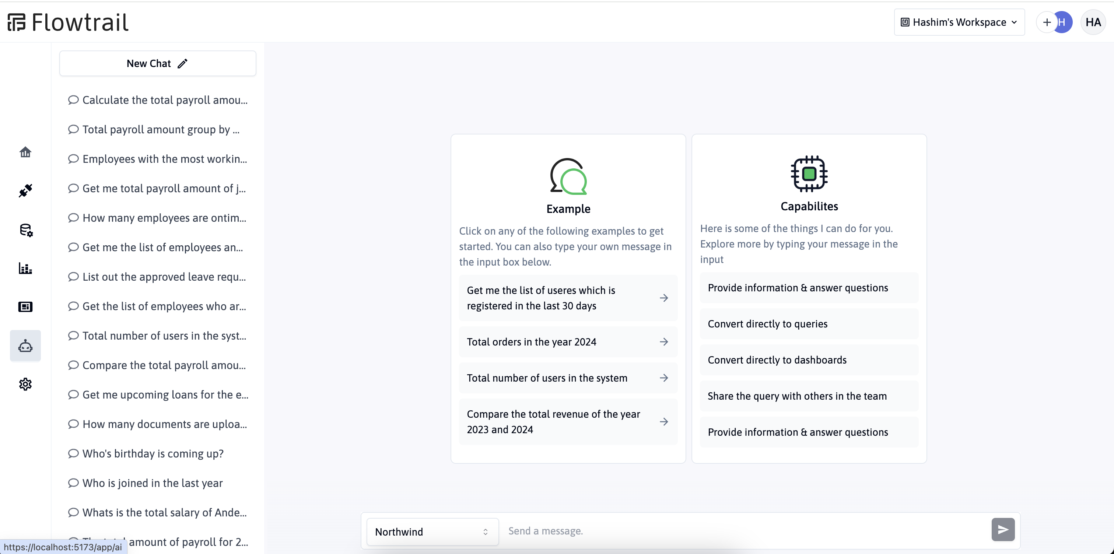Select the rocket/integrations icon in sidebar
Viewport: 1114px width, 554px height.
(25, 191)
